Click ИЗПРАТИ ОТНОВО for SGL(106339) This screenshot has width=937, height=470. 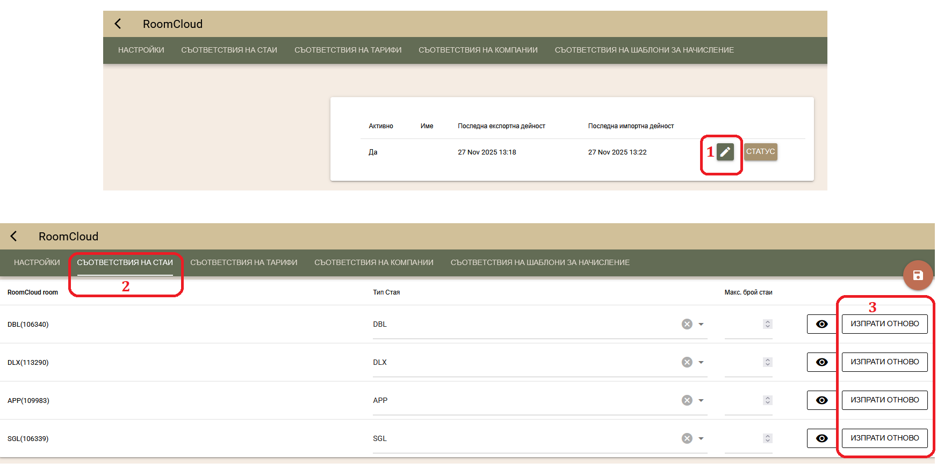(884, 438)
